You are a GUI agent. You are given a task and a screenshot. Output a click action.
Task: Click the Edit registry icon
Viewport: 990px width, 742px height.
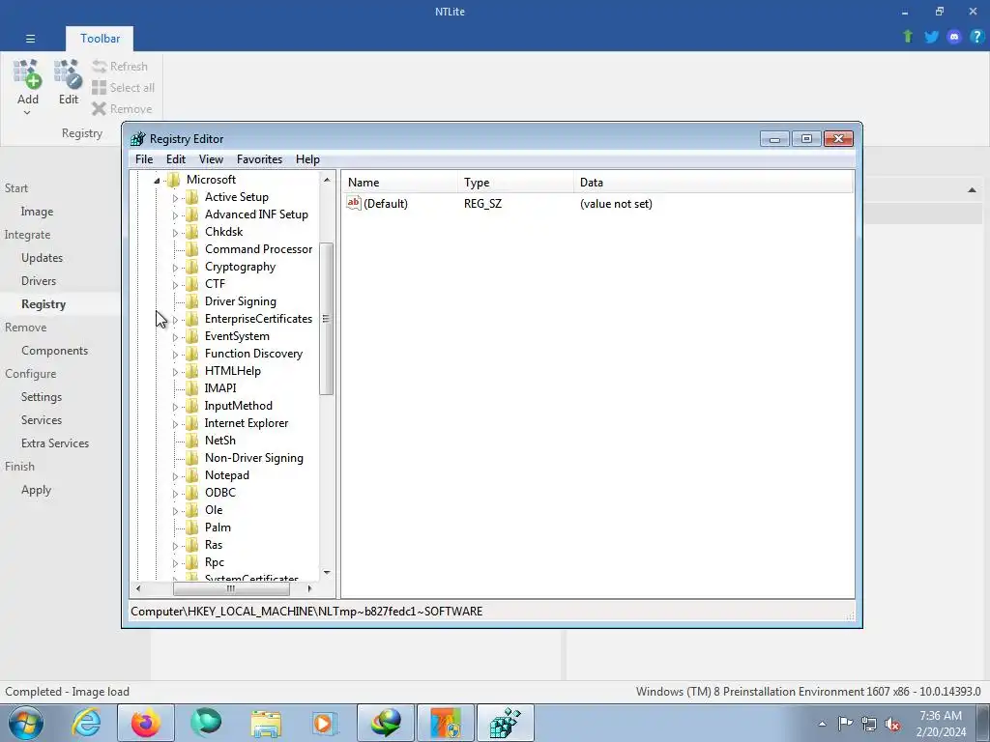[69, 74]
